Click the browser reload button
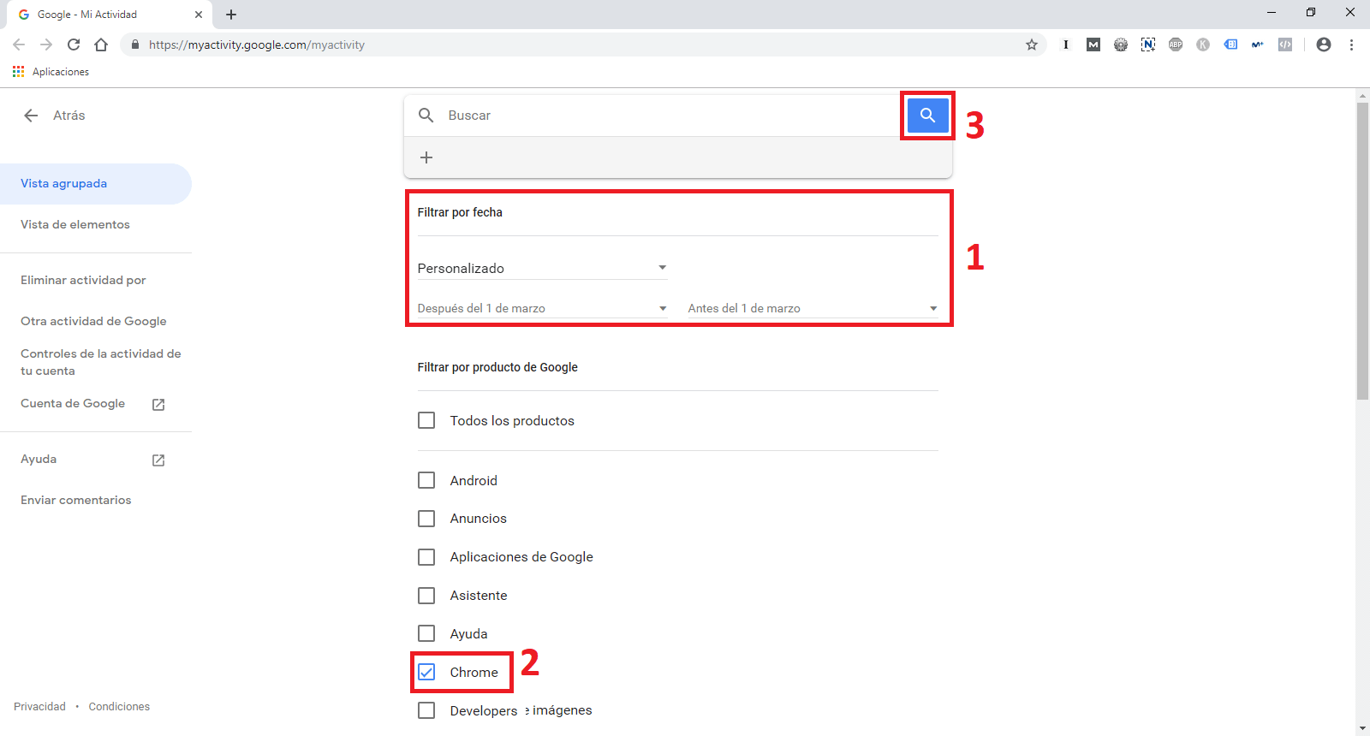Screen dimensions: 1370x736 click(74, 45)
